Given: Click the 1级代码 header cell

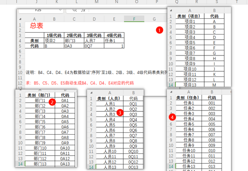Looking at the screenshot, I should click(x=54, y=35).
